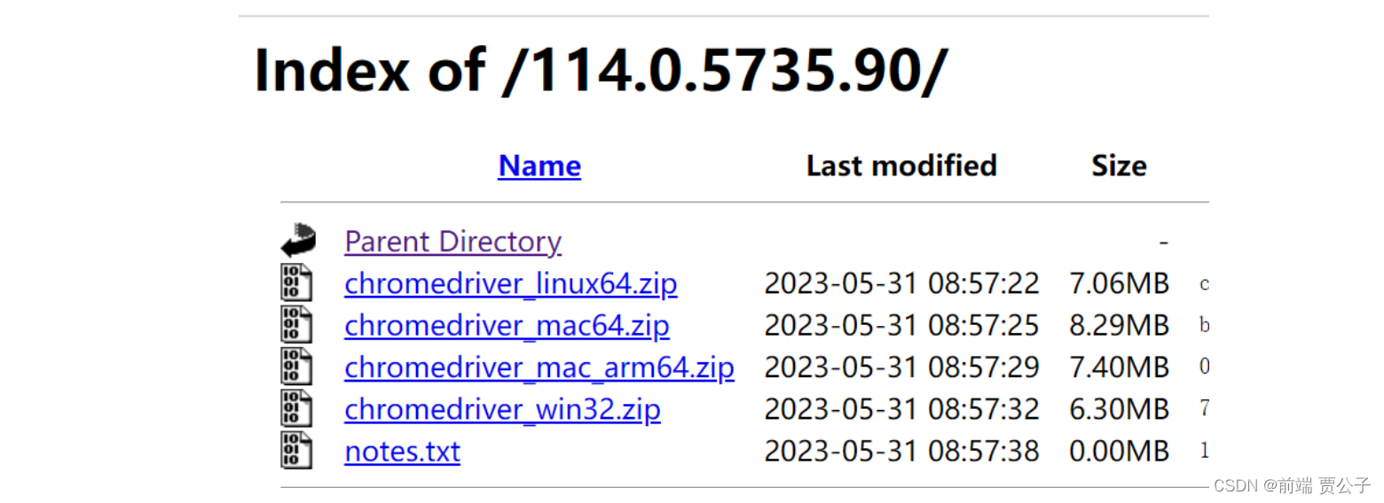This screenshot has height=503, width=1384.
Task: Select the date 2023-05-31 08:57:22
Action: click(901, 283)
